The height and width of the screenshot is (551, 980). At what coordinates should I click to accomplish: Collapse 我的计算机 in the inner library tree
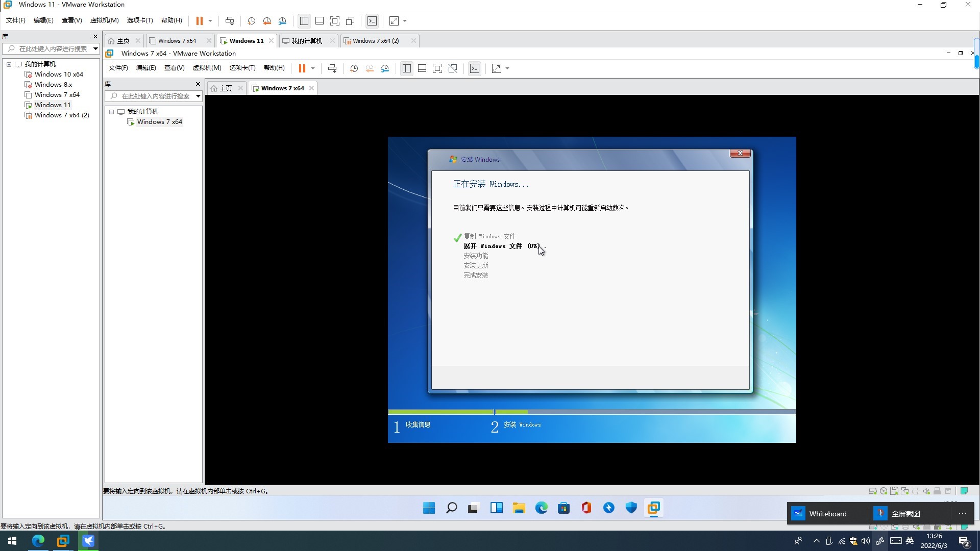point(111,112)
